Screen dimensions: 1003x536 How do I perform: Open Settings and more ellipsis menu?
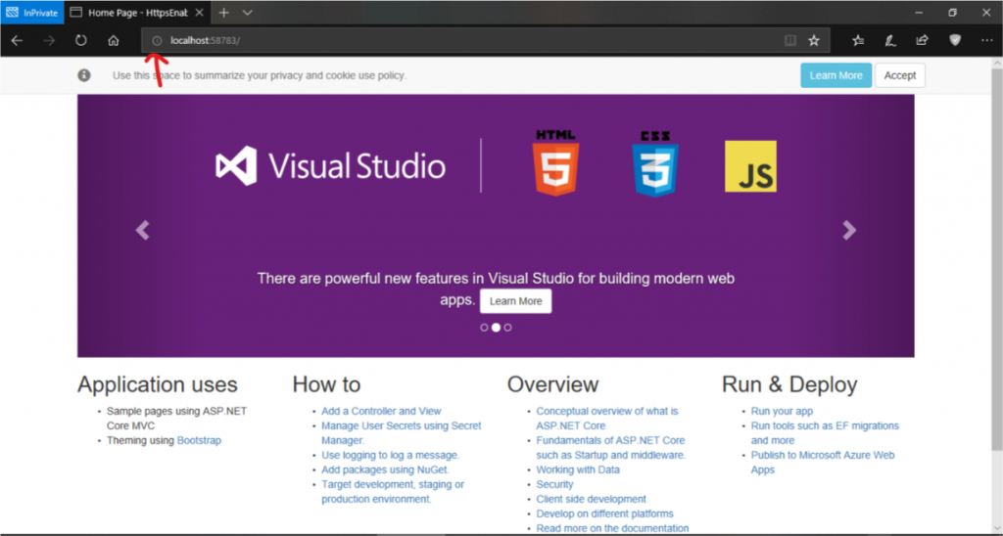click(x=987, y=40)
